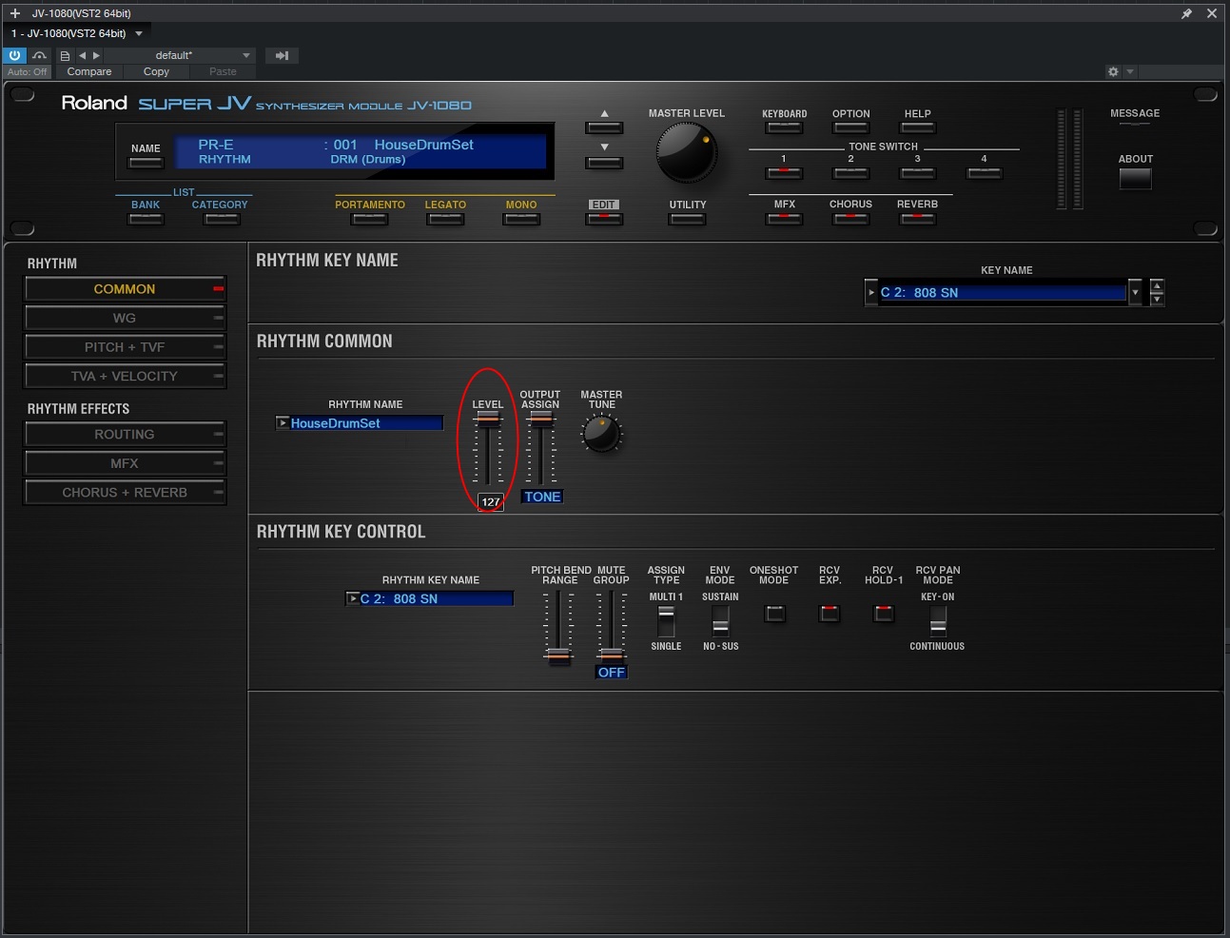
Task: Click the Rhythm Name field HouseDrumSet
Action: pos(360,423)
